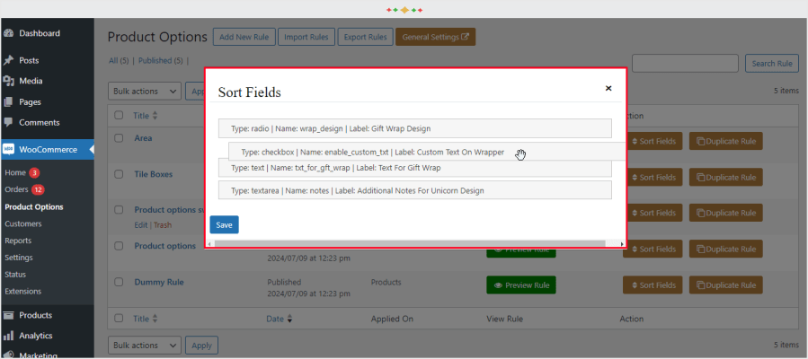This screenshot has height=359, width=808.
Task: Save the sorted fields order
Action: point(224,224)
